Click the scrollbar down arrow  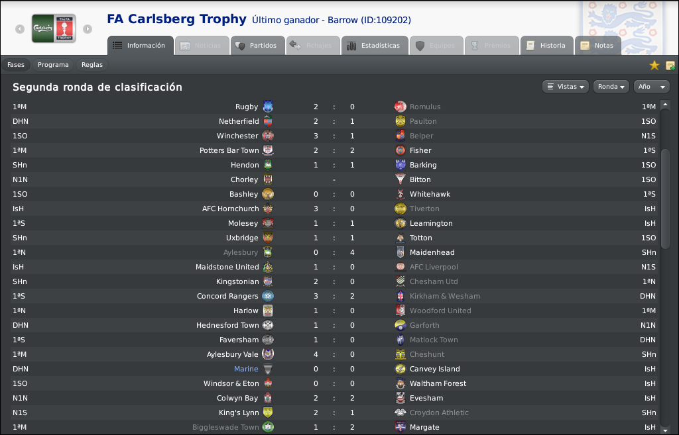coord(665,430)
